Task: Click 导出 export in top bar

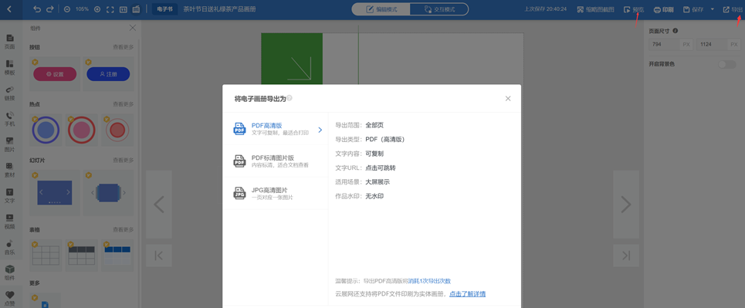Action: [732, 9]
